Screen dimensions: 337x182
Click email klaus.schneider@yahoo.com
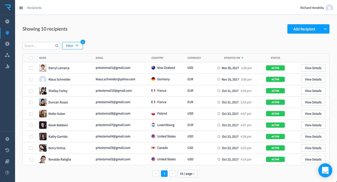point(115,79)
